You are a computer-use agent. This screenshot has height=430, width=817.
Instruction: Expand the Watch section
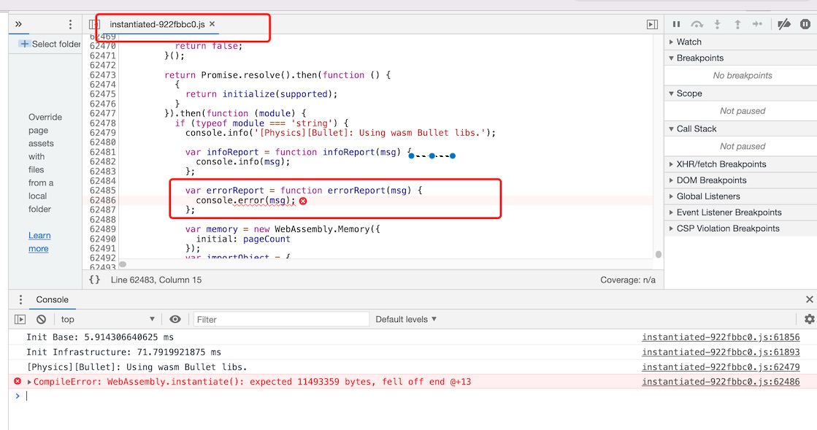click(688, 42)
